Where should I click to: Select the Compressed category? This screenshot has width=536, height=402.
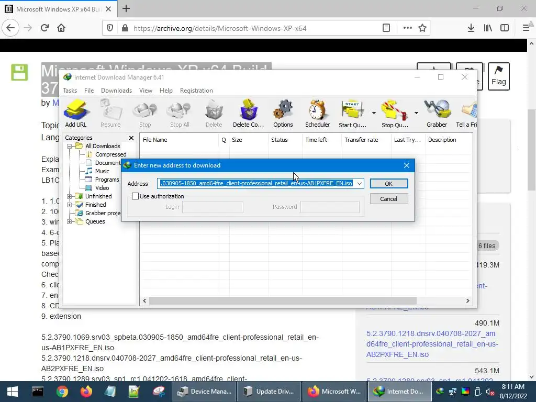point(106,154)
